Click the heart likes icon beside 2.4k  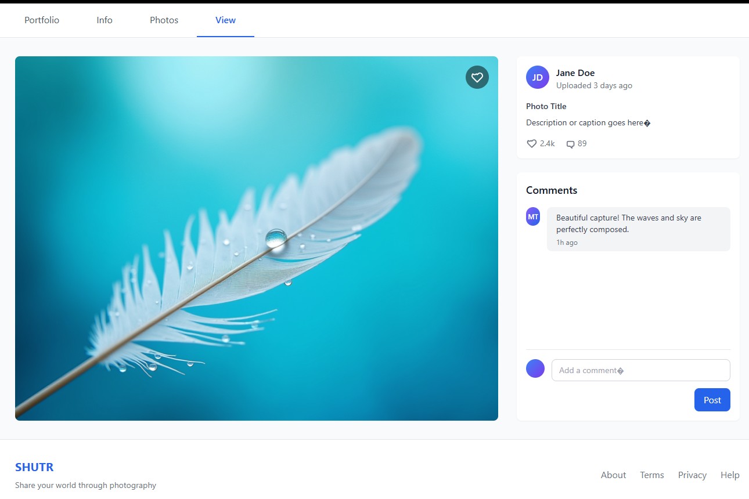click(x=531, y=143)
